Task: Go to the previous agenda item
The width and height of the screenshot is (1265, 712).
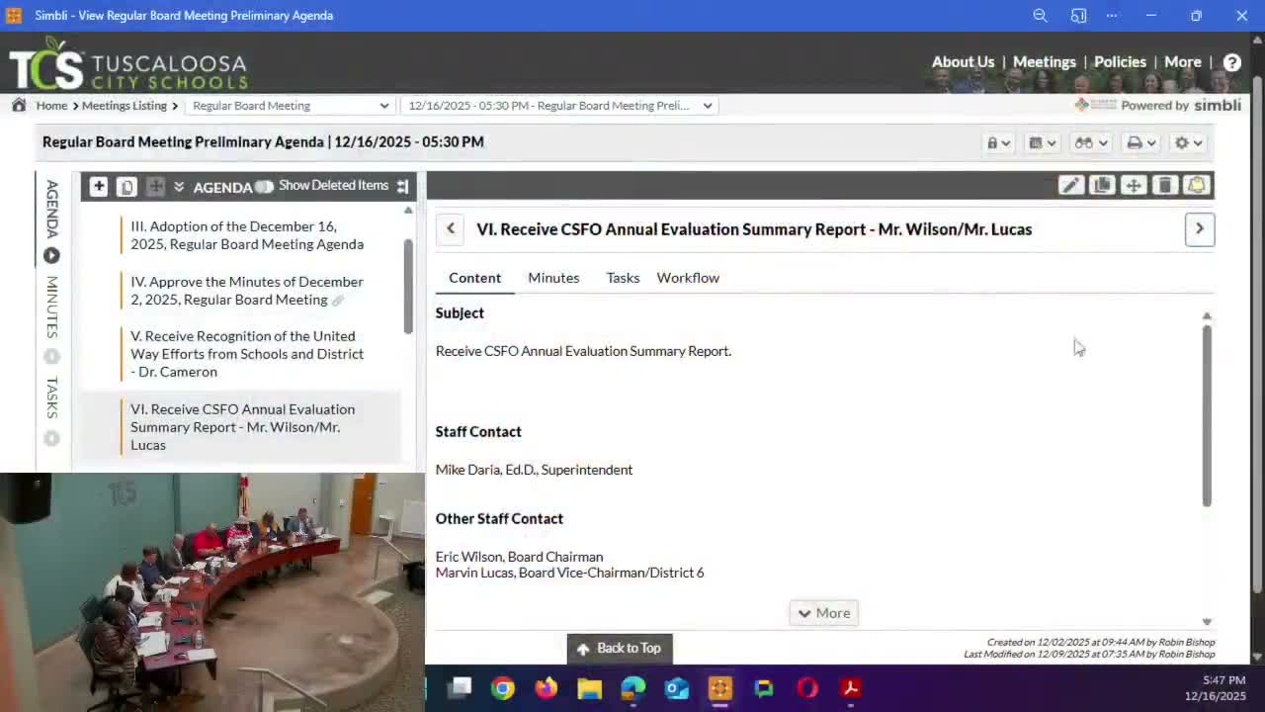Action: point(451,229)
